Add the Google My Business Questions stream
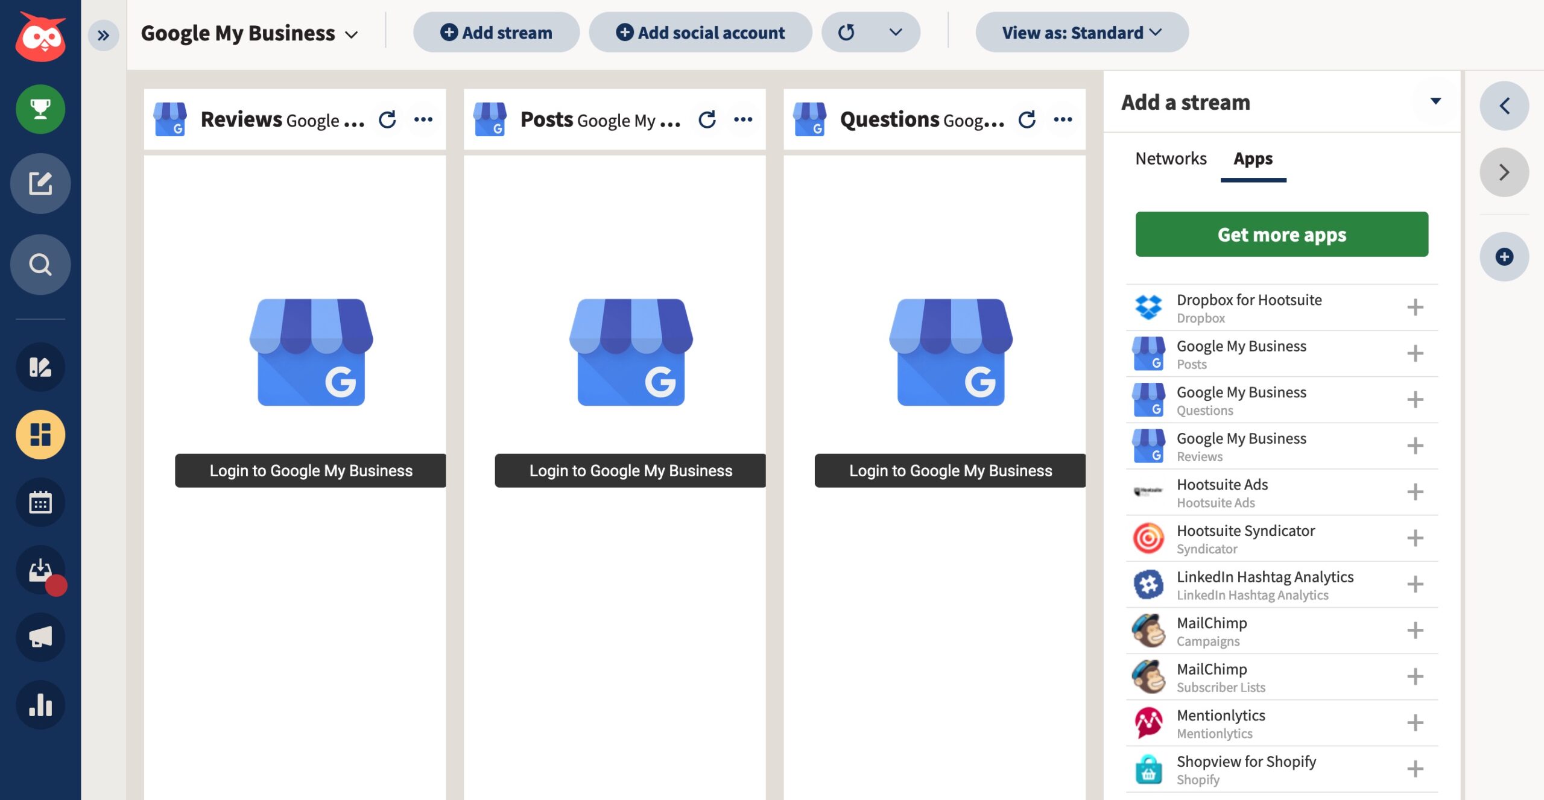Image resolution: width=1544 pixels, height=800 pixels. pos(1415,400)
